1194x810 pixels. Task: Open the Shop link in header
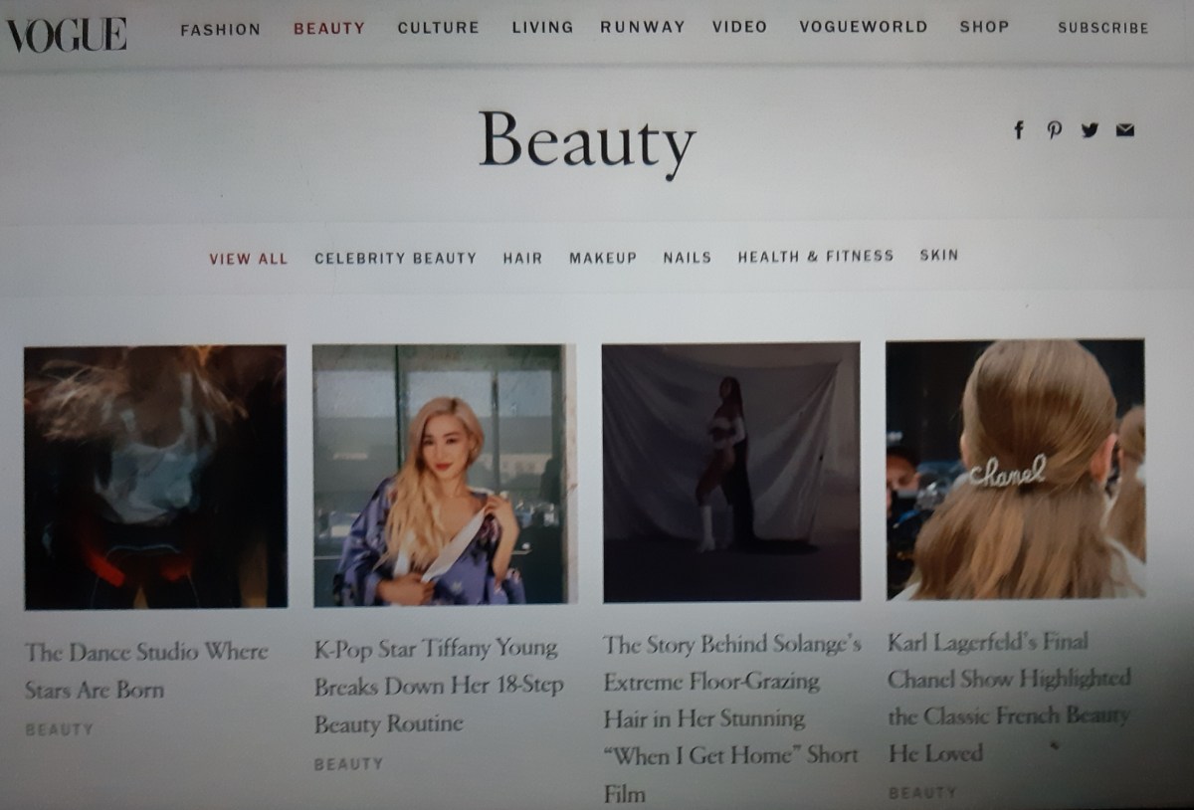click(x=984, y=28)
